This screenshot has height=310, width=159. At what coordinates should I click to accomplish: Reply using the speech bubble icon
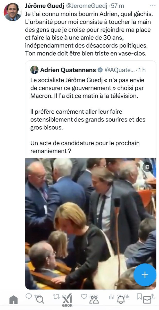(x=28, y=297)
